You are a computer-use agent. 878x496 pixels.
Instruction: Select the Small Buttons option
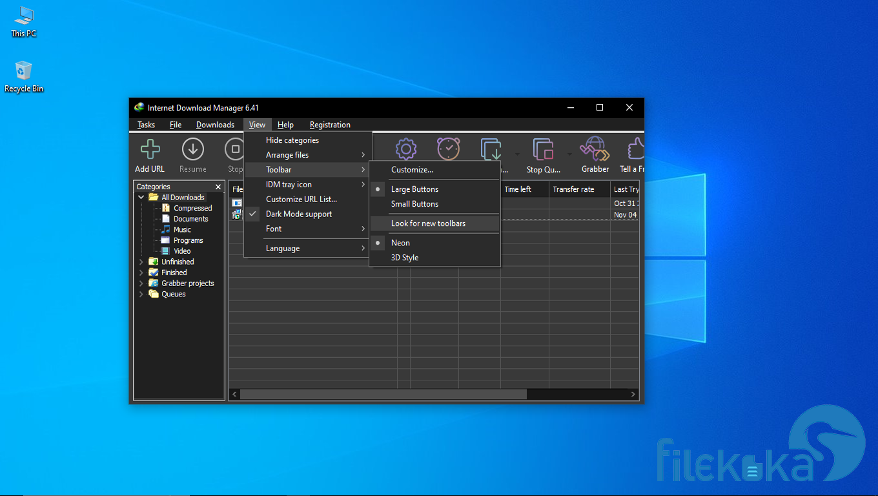coord(434,204)
